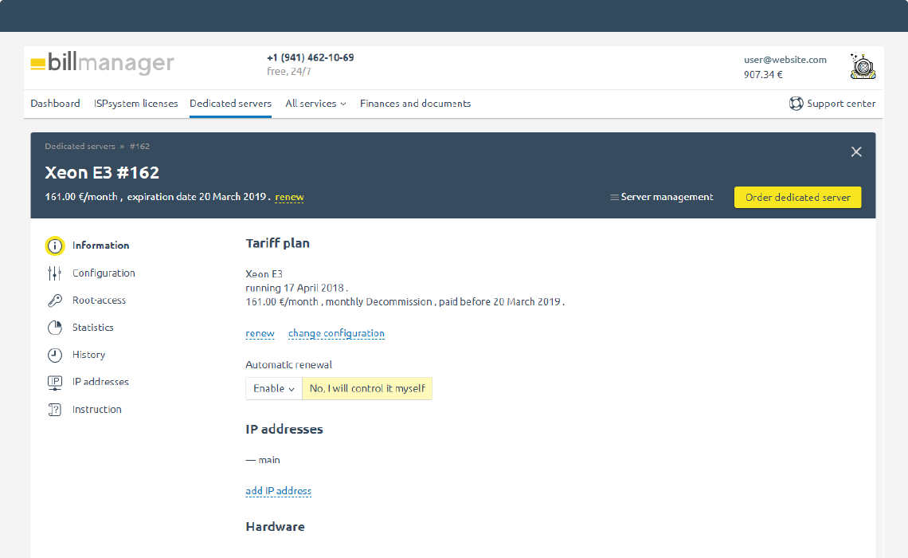Click the Server management menu icon
The image size is (908, 558).
tap(614, 198)
